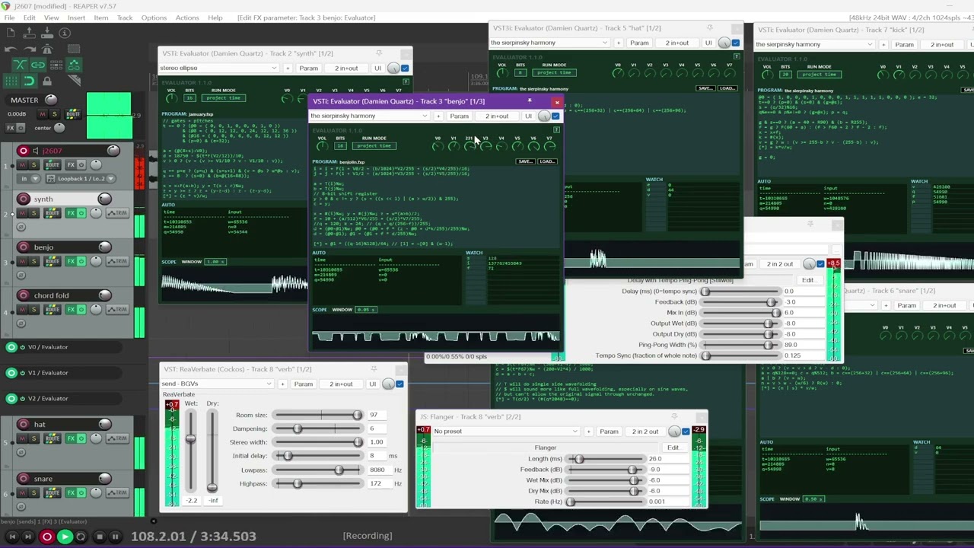The height and width of the screenshot is (548, 974).
Task: Toggle the locking padlock icon
Action: (x=47, y=81)
